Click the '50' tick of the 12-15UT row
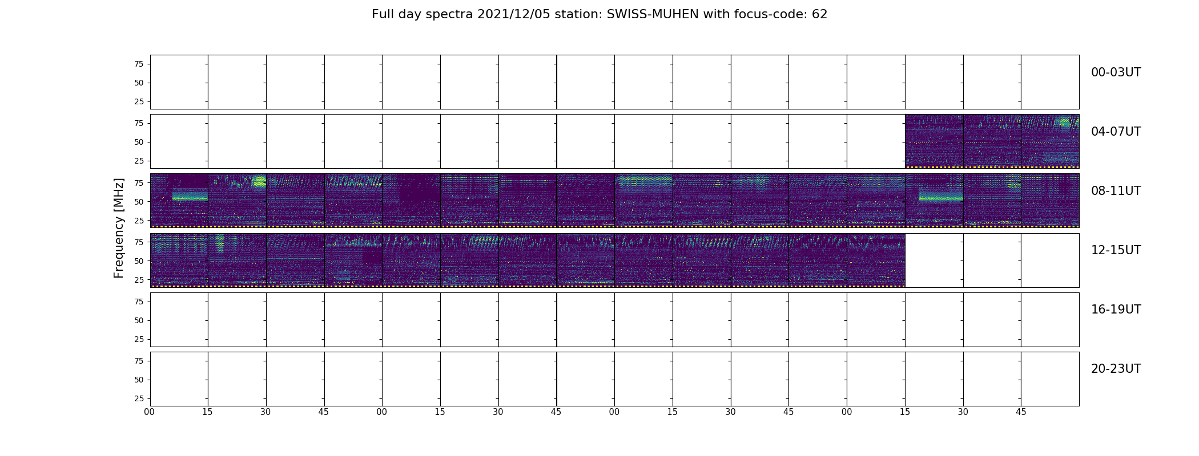Image resolution: width=1199 pixels, height=456 pixels. pyautogui.click(x=139, y=260)
